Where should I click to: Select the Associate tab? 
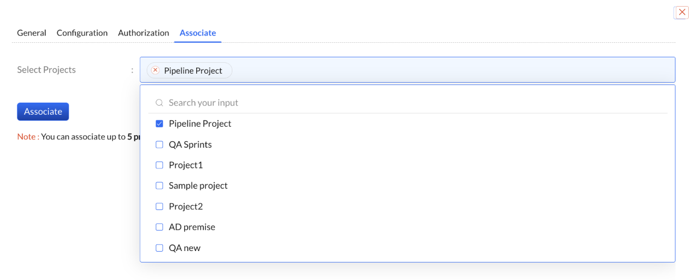pyautogui.click(x=197, y=33)
